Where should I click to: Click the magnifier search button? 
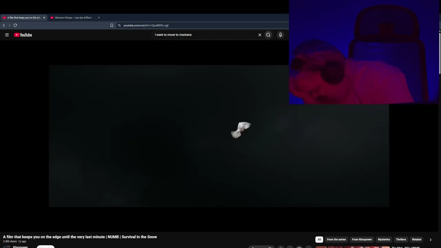(x=268, y=35)
